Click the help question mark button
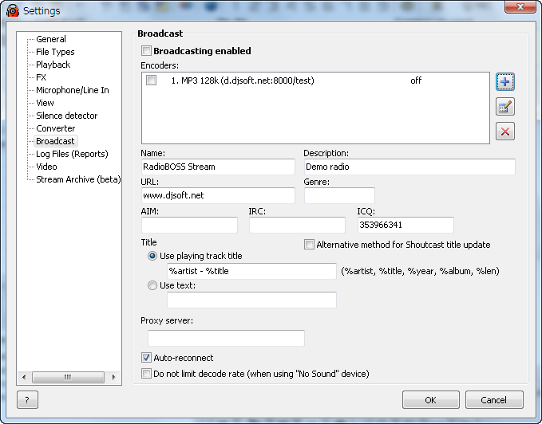 tap(26, 400)
